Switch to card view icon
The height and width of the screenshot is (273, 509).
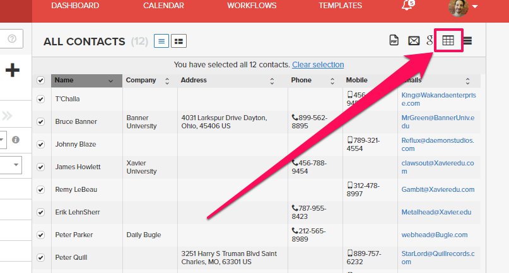pyautogui.click(x=178, y=41)
